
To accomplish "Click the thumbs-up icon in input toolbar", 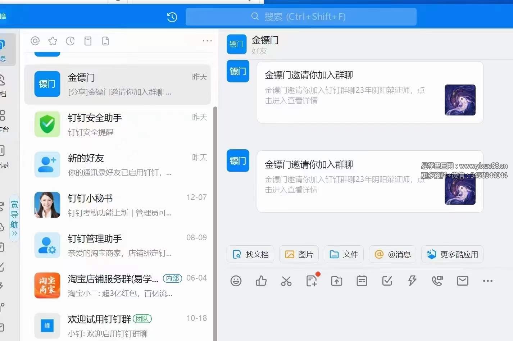I will click(x=261, y=281).
